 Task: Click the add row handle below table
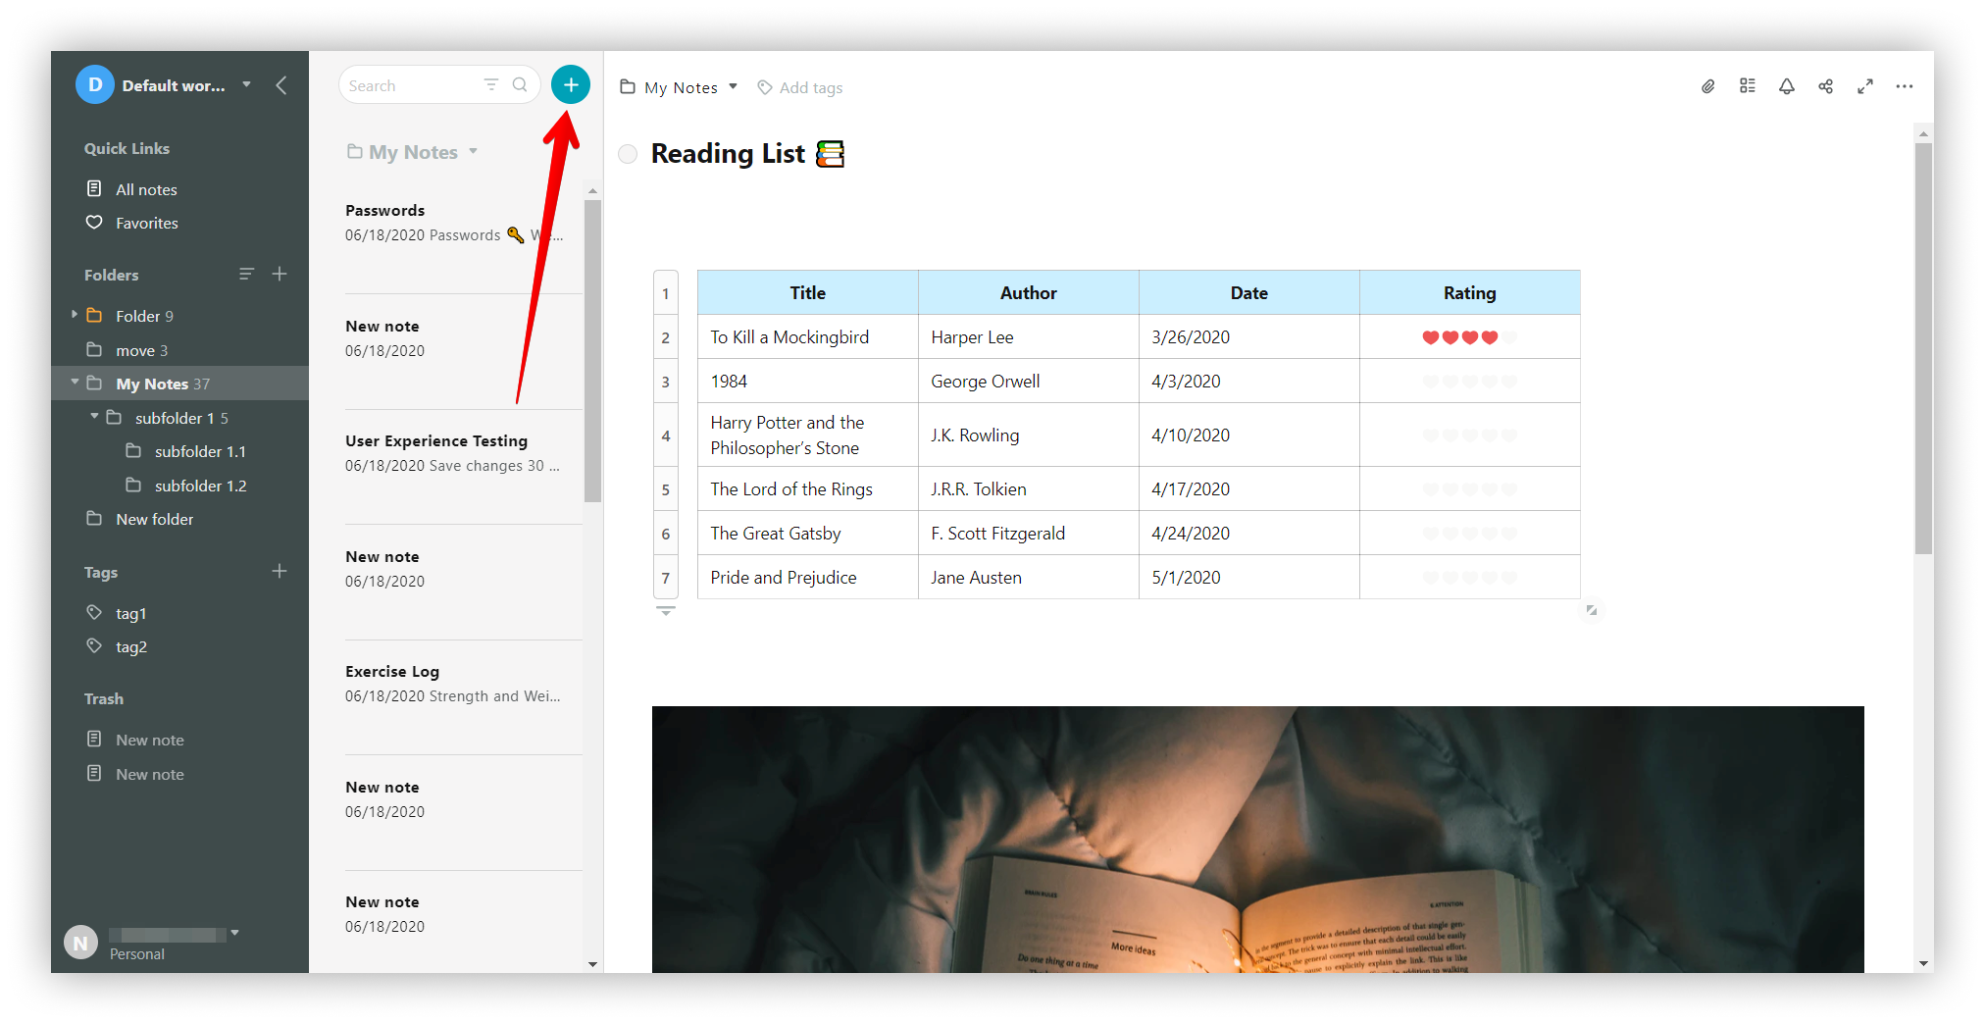(x=666, y=611)
